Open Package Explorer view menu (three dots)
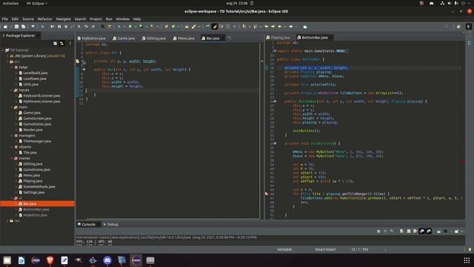474x267 pixels. click(70, 44)
